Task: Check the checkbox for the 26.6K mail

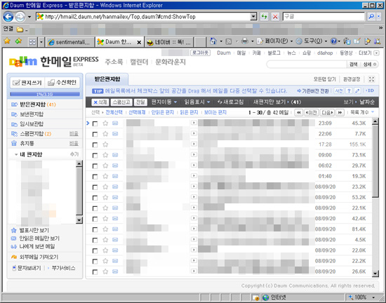Action: click(95, 272)
